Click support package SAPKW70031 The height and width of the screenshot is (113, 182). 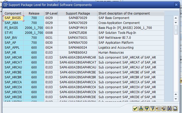(x=78, y=38)
